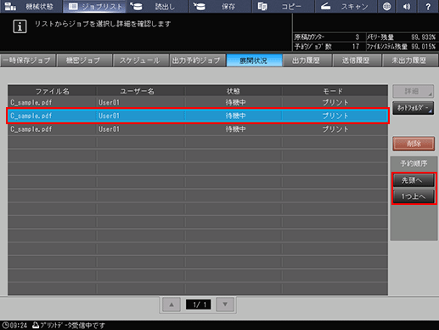Image resolution: width=439 pixels, height=330 pixels.
Task: Switch to the 出力履歴 tab
Action: (307, 60)
